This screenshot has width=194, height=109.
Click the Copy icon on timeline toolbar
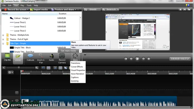(66, 68)
